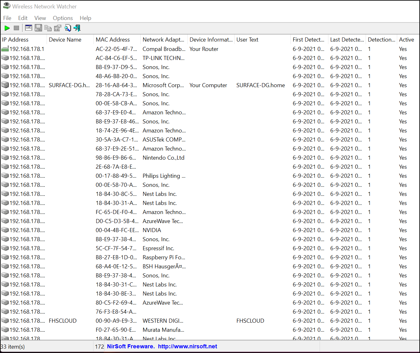Click the device icon on the SURFACE-DG.home row
420x353 pixels.
click(5, 85)
